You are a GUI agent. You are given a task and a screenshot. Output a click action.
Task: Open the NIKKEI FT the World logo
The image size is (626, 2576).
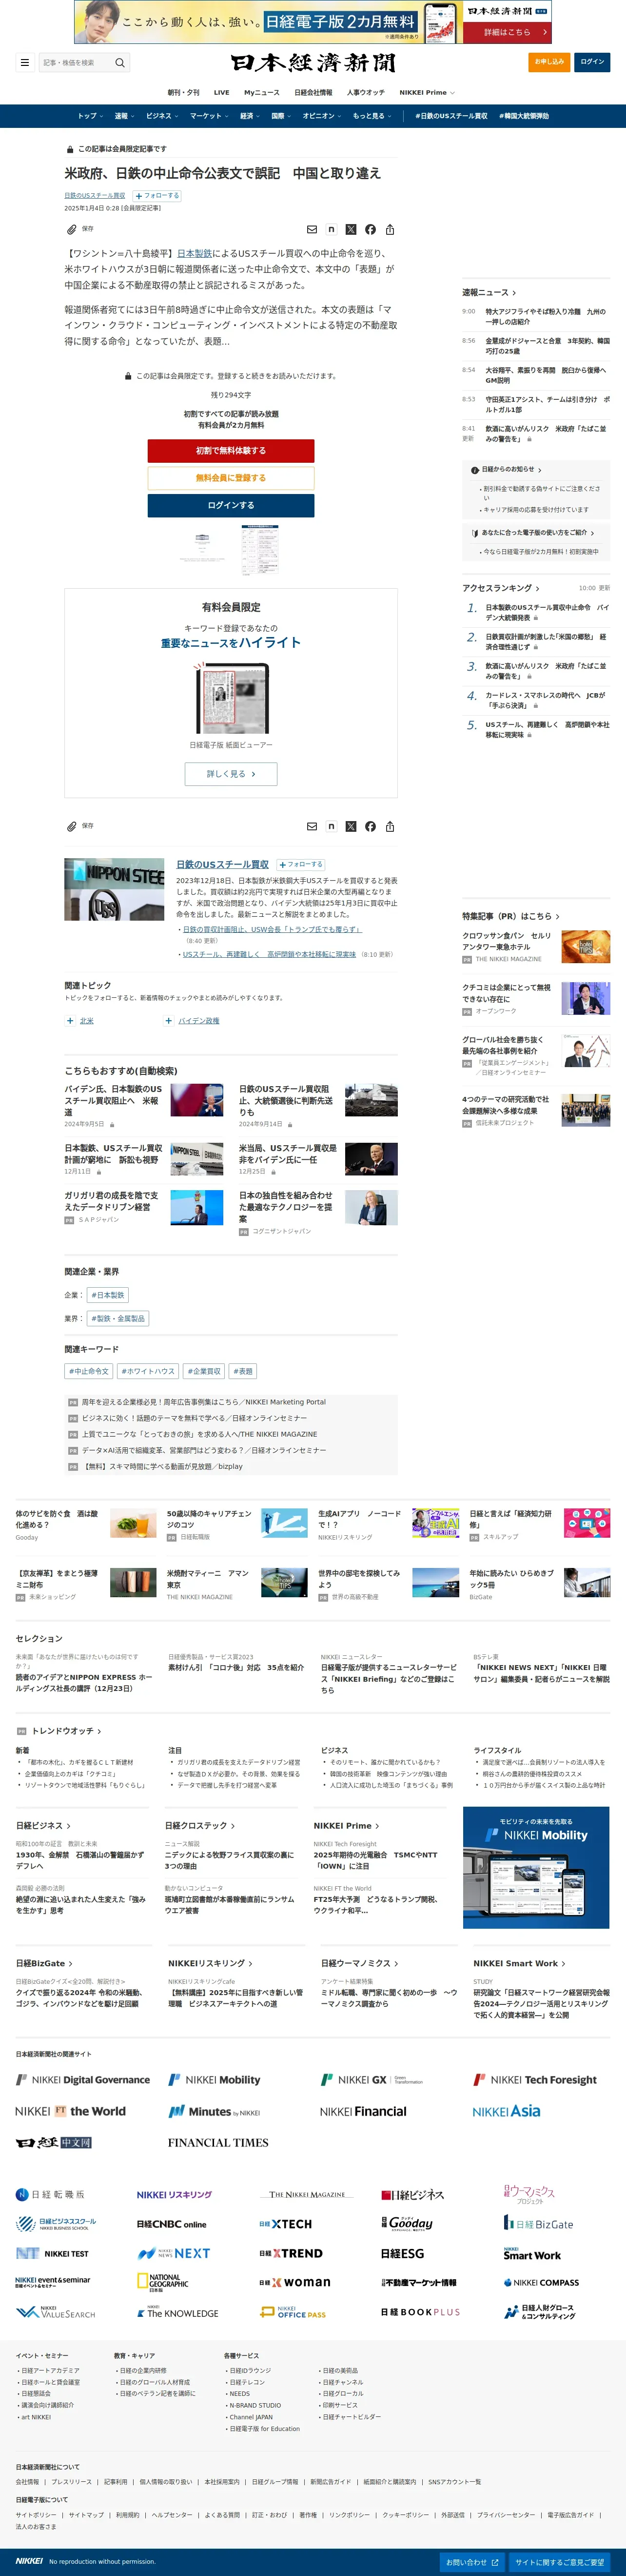point(70,2111)
